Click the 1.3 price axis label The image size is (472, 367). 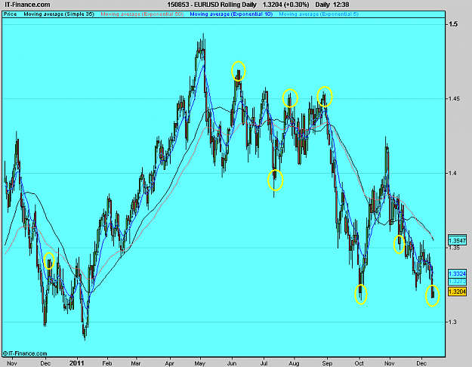pos(452,322)
